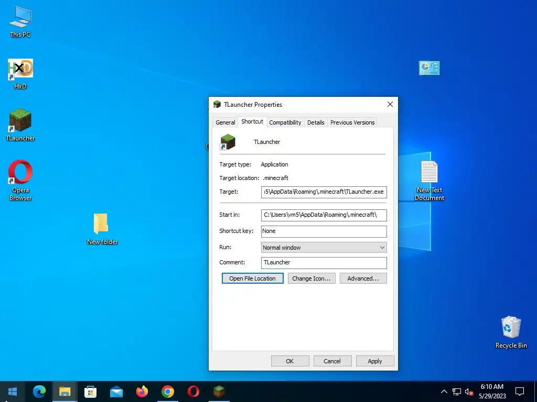537x402 pixels.
Task: Launch Google Chrome from the taskbar
Action: click(x=167, y=392)
